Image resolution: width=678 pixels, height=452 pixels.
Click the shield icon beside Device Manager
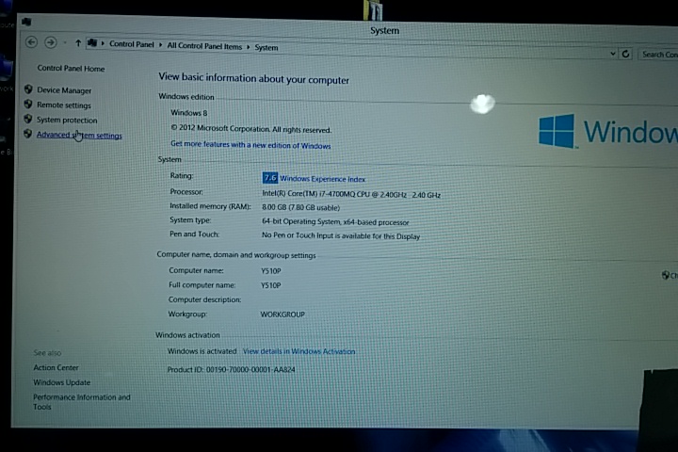[28, 89]
